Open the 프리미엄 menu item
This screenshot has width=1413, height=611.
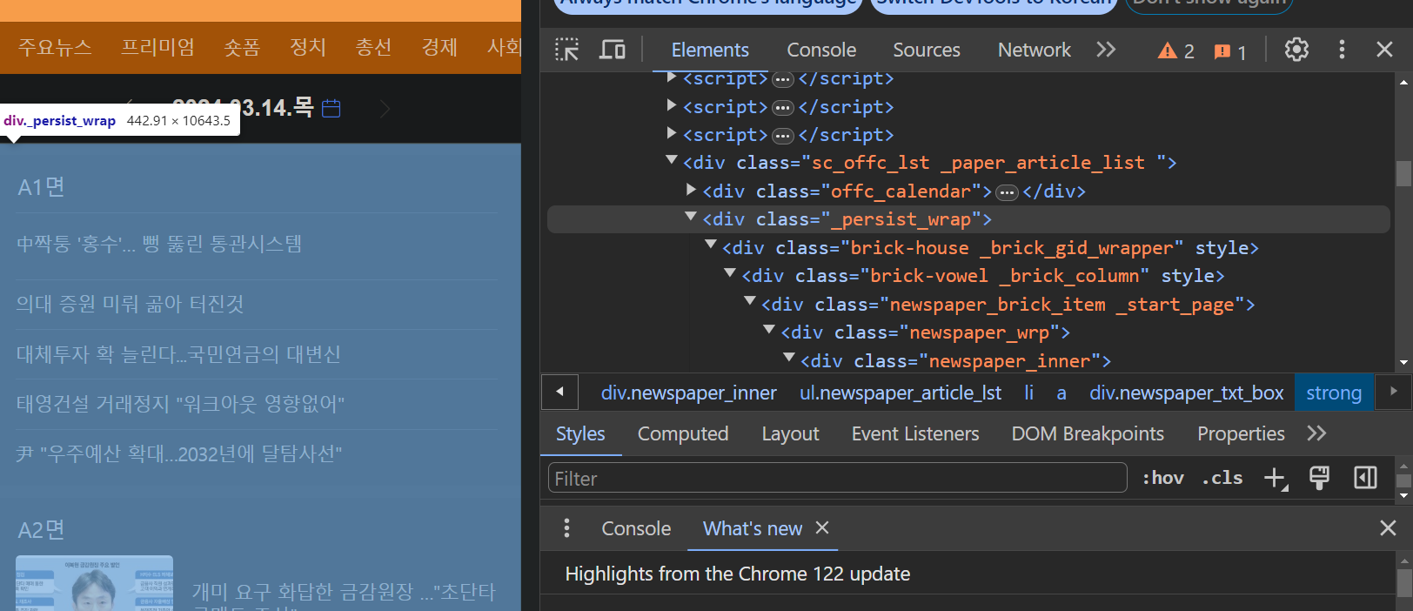[157, 47]
